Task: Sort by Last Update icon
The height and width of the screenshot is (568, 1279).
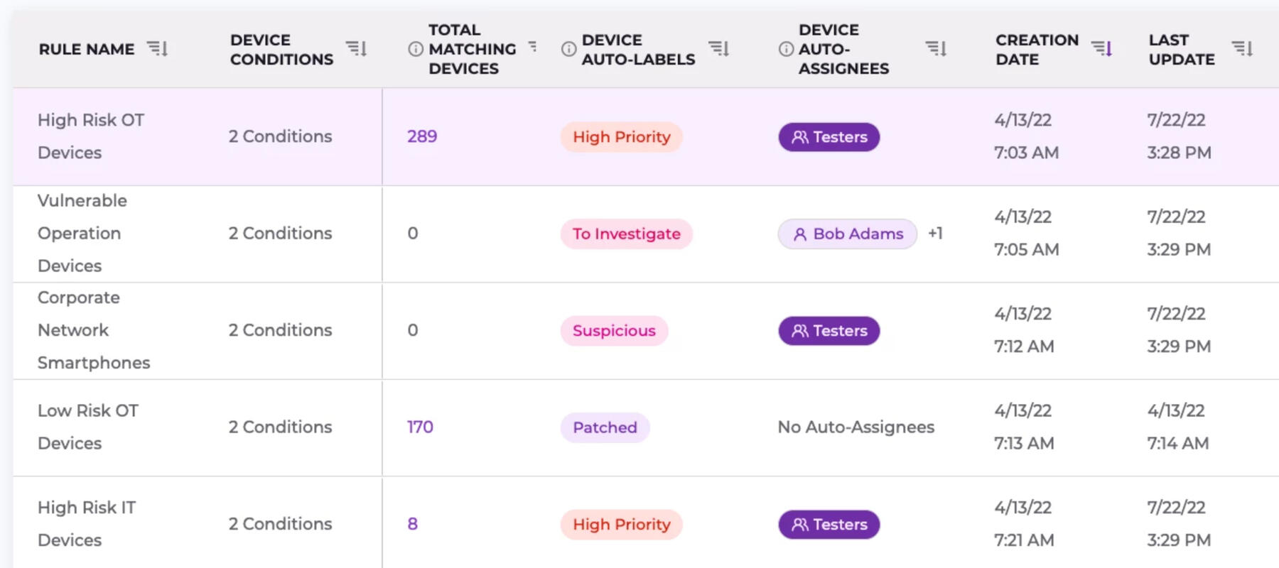Action: pos(1242,49)
